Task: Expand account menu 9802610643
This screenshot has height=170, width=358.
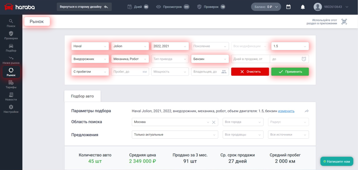Action: point(337,7)
